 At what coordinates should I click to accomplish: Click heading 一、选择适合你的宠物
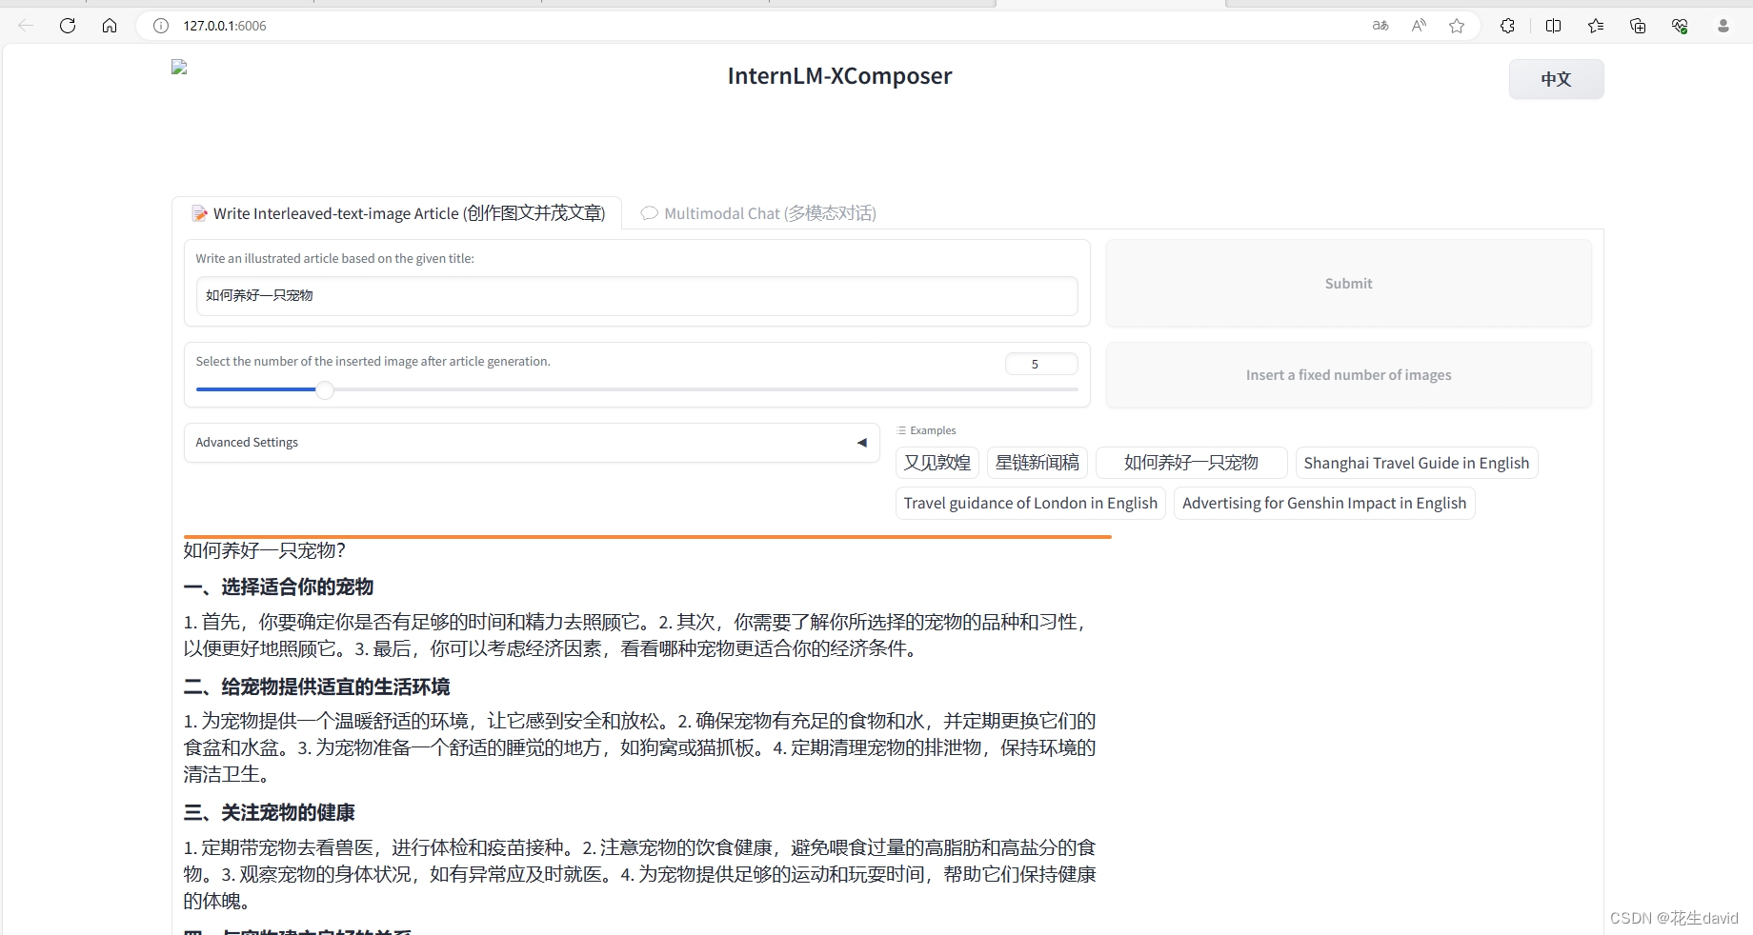click(x=278, y=587)
